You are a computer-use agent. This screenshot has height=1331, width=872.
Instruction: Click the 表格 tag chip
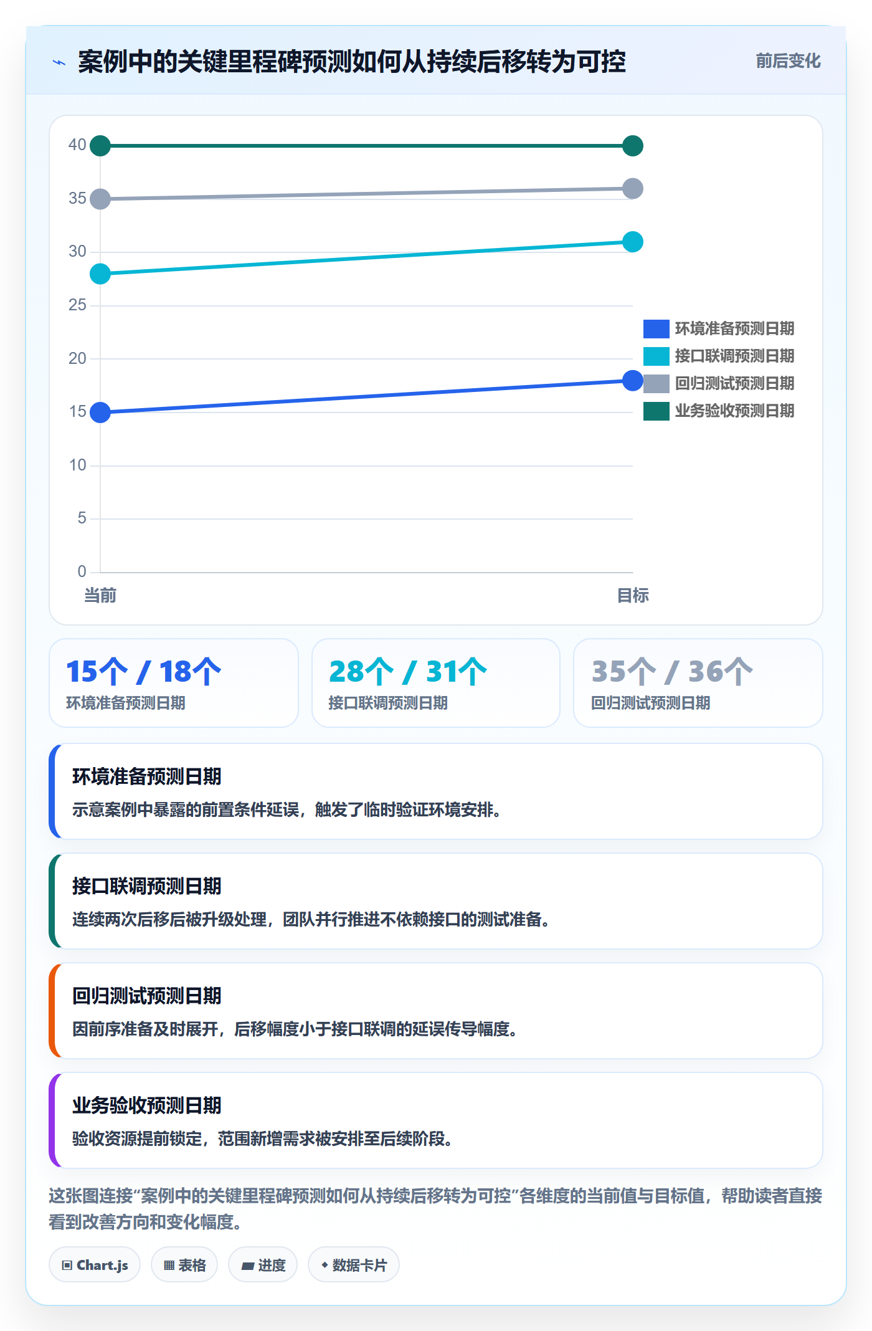184,1265
